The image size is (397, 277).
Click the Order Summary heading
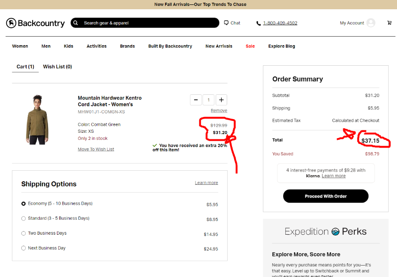[297, 79]
